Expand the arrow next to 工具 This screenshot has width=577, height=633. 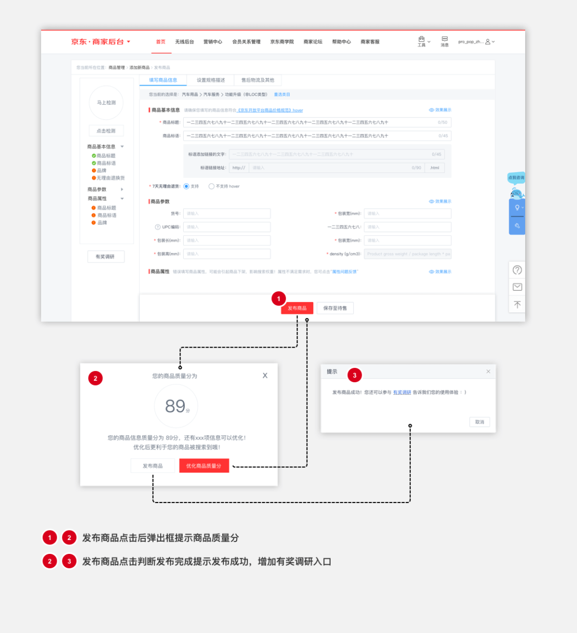coord(429,42)
